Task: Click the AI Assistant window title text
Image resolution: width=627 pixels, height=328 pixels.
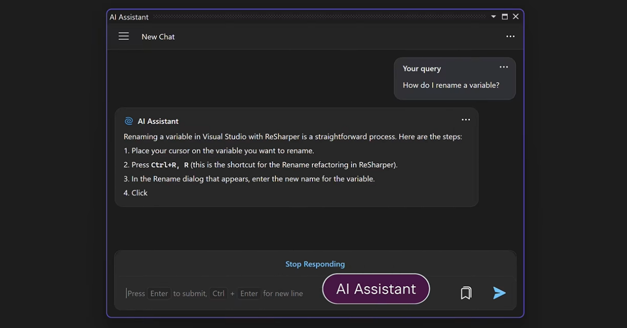Action: [x=129, y=17]
